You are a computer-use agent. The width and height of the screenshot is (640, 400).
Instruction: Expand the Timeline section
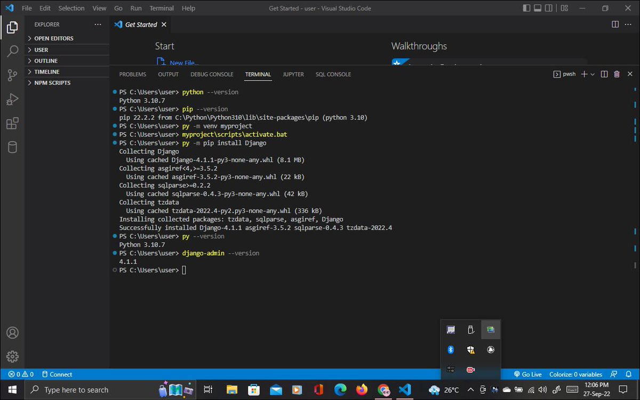pos(67,71)
